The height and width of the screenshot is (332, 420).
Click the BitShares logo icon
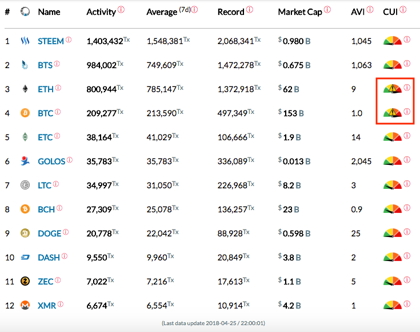[x=25, y=65]
